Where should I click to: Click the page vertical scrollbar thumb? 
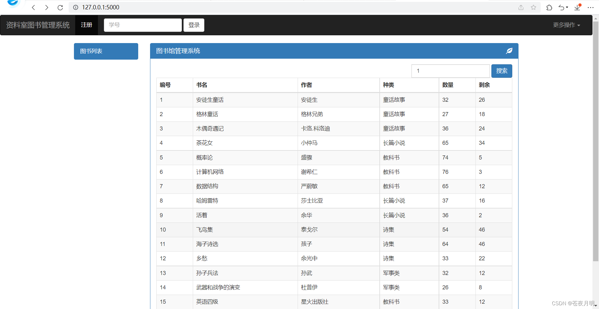pyautogui.click(x=596, y=141)
